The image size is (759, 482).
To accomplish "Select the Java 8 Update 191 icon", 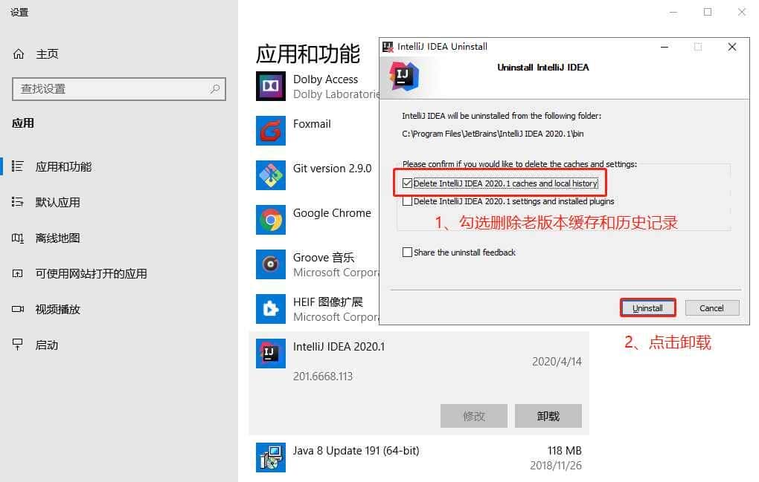I will click(271, 457).
